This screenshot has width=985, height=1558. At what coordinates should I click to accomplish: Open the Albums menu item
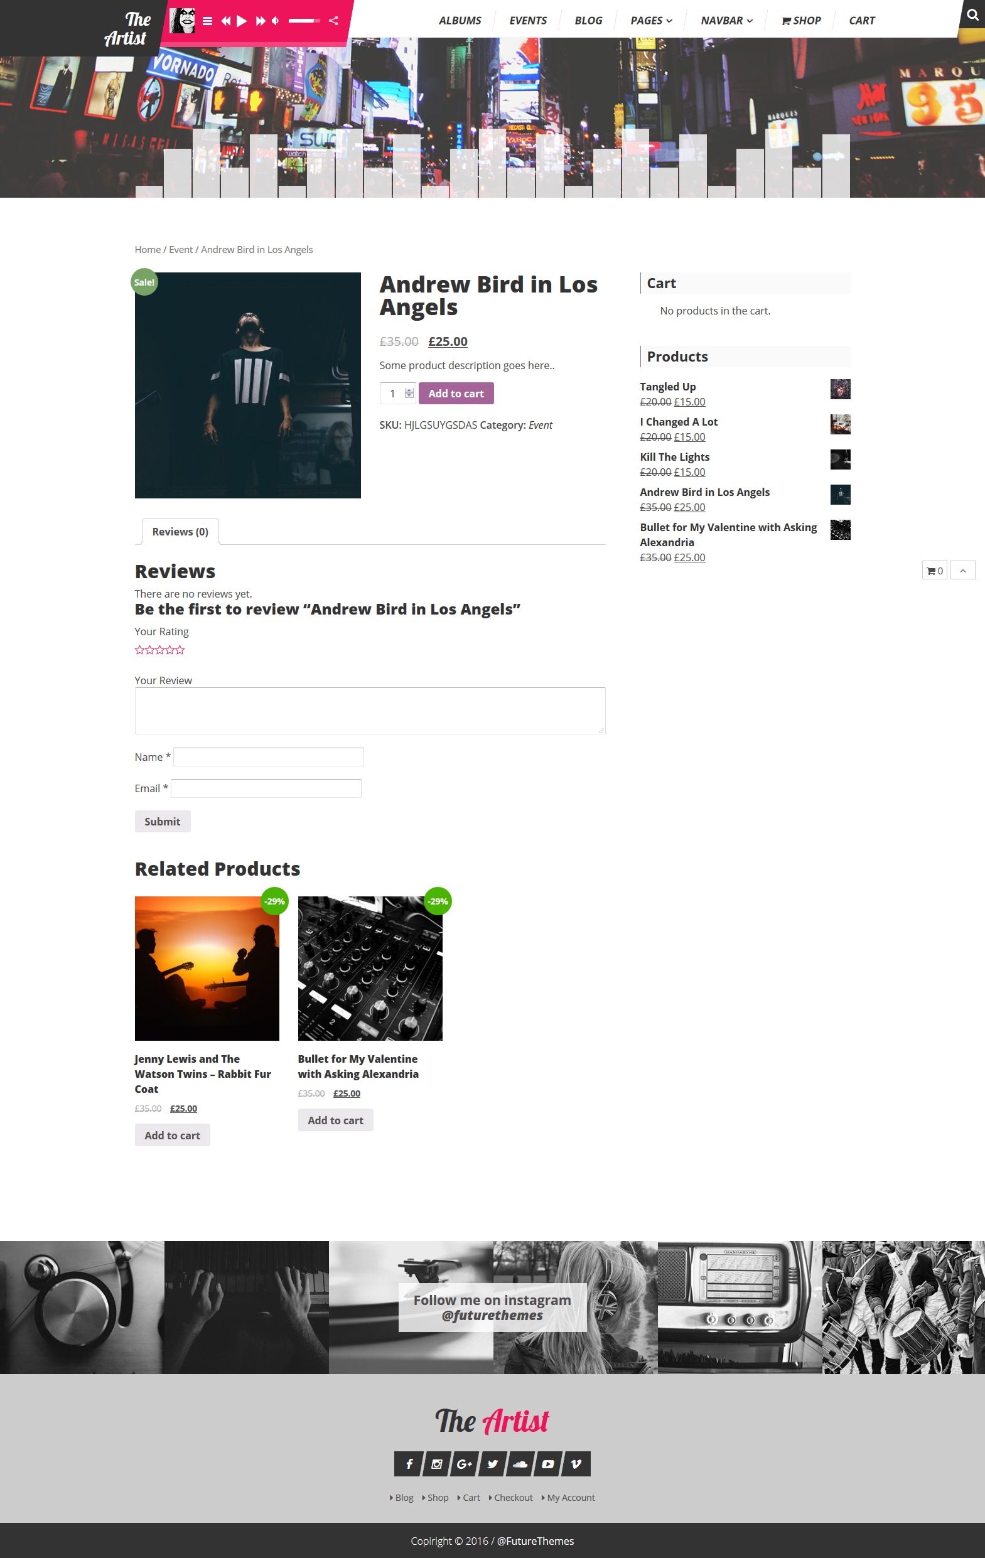460,21
